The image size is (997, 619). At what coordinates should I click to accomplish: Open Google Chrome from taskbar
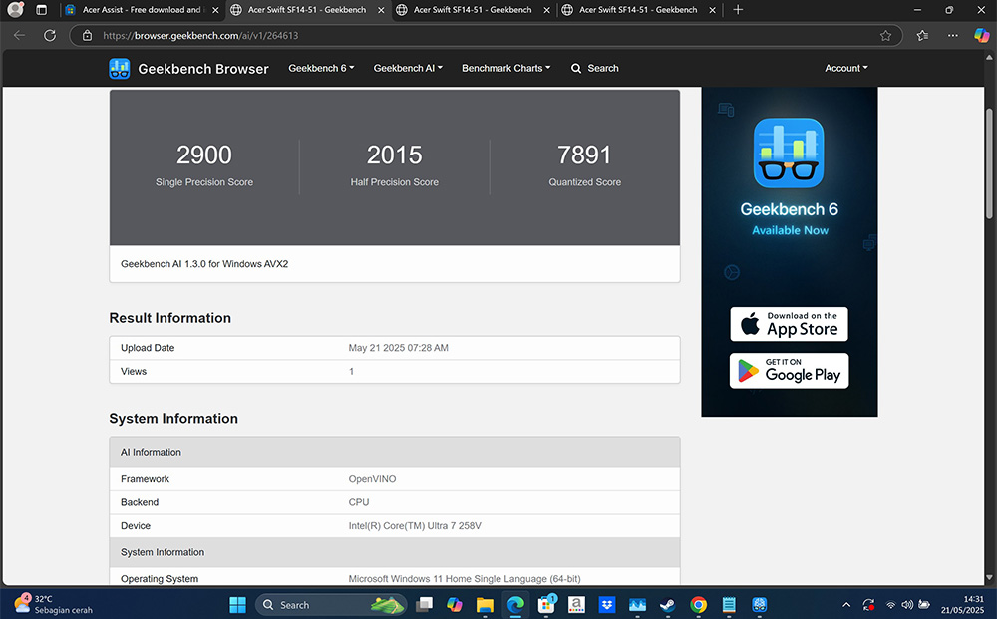point(698,605)
